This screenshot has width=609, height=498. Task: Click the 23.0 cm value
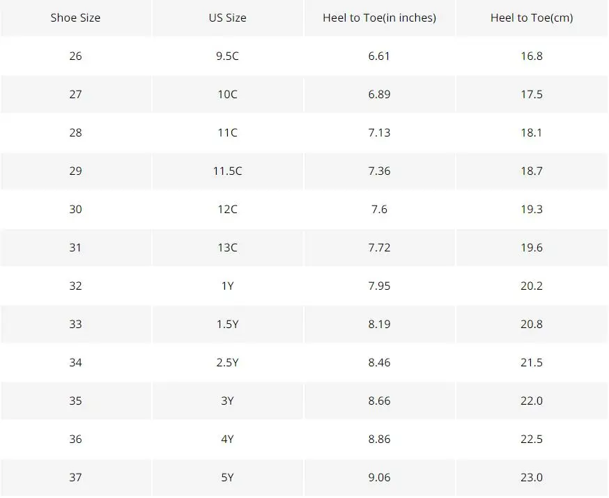tap(532, 477)
